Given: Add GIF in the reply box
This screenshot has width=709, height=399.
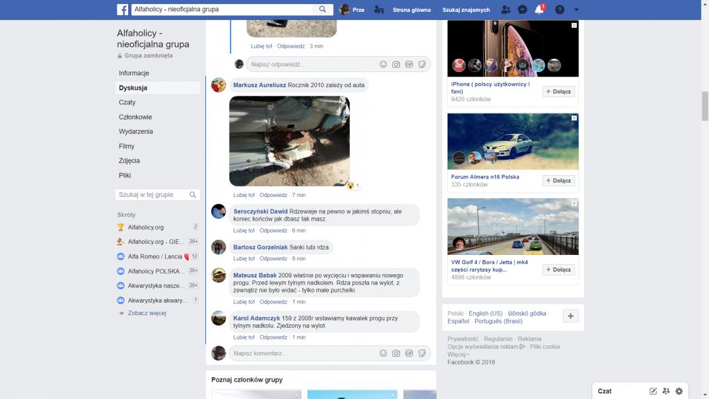Looking at the screenshot, I should pyautogui.click(x=409, y=64).
